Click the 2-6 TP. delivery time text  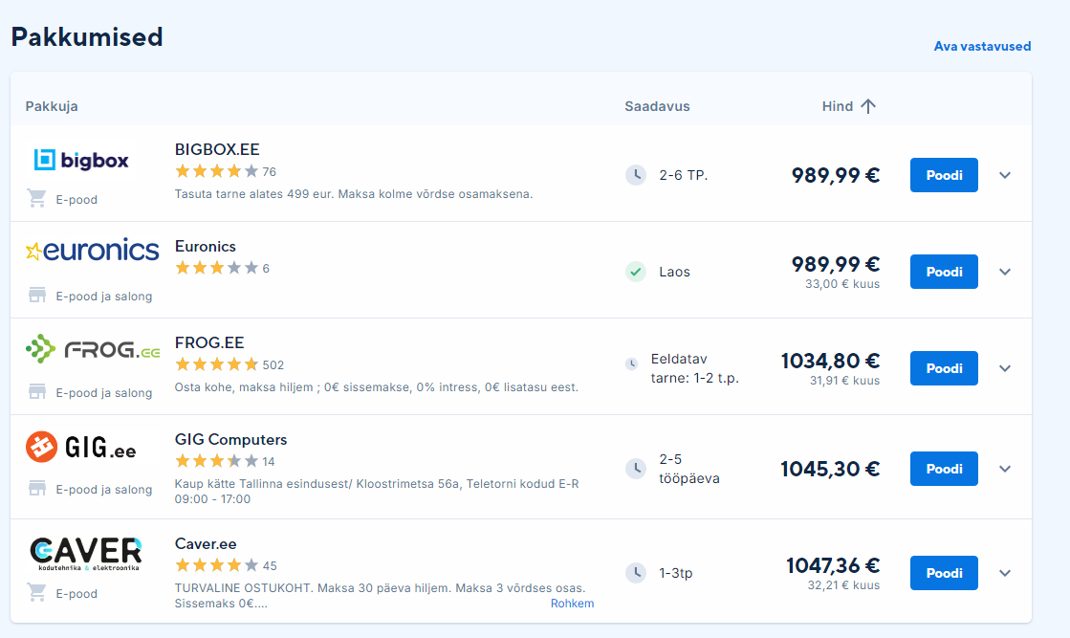coord(683,175)
